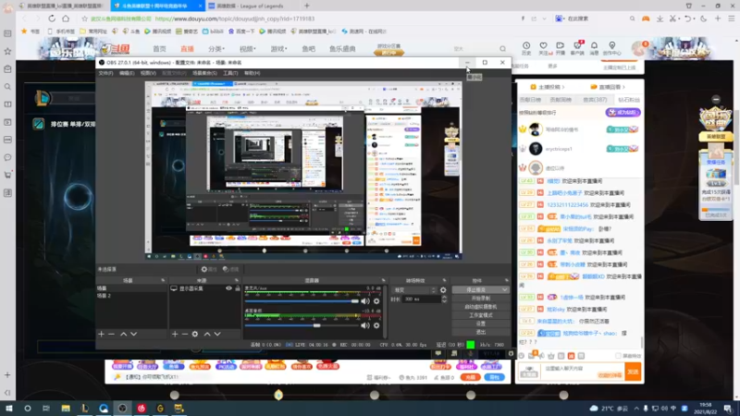
Task: Pop out OBS scenes dock icon
Action: click(163, 281)
